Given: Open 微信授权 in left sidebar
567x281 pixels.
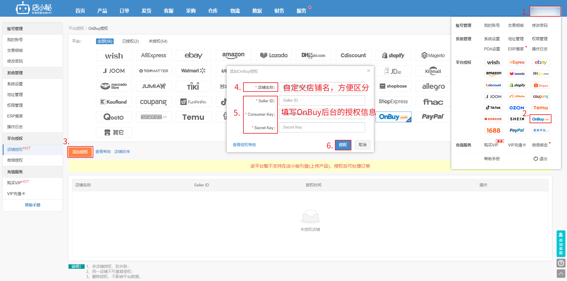Looking at the screenshot, I should [x=33, y=160].
